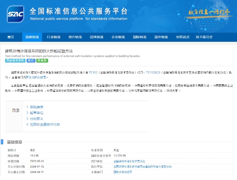
Task: Click the TC113 committee link
Action: click(93, 72)
